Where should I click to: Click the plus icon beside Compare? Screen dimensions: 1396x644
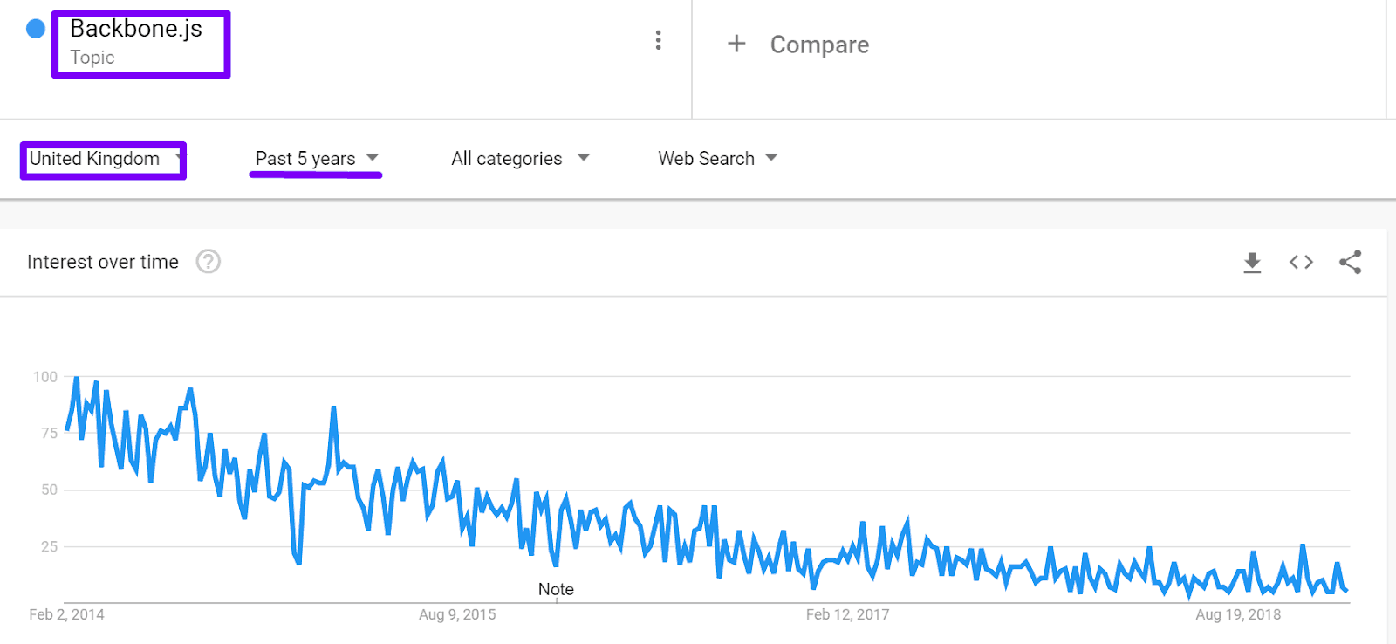tap(736, 44)
